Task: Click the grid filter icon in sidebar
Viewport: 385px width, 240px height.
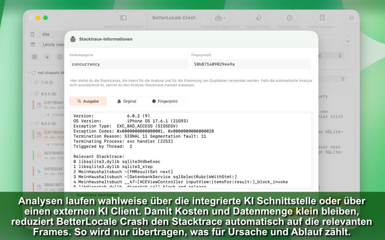Action: pos(35,57)
